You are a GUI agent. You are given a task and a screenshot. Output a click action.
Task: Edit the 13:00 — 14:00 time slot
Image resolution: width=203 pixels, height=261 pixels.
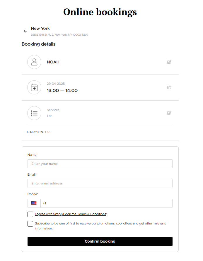169,88
